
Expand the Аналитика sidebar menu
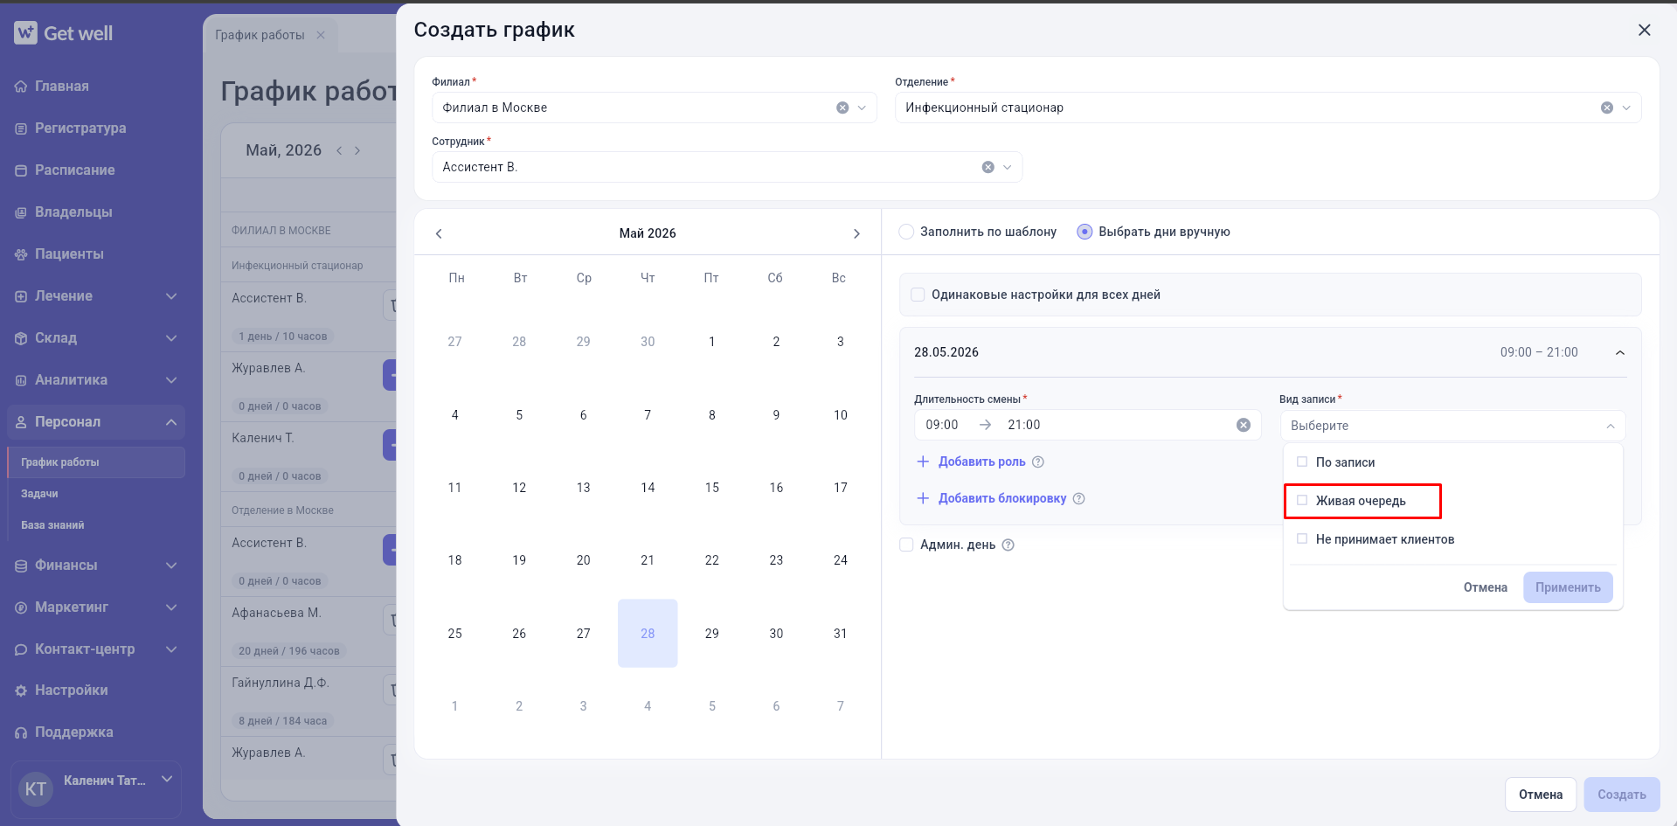coord(171,380)
